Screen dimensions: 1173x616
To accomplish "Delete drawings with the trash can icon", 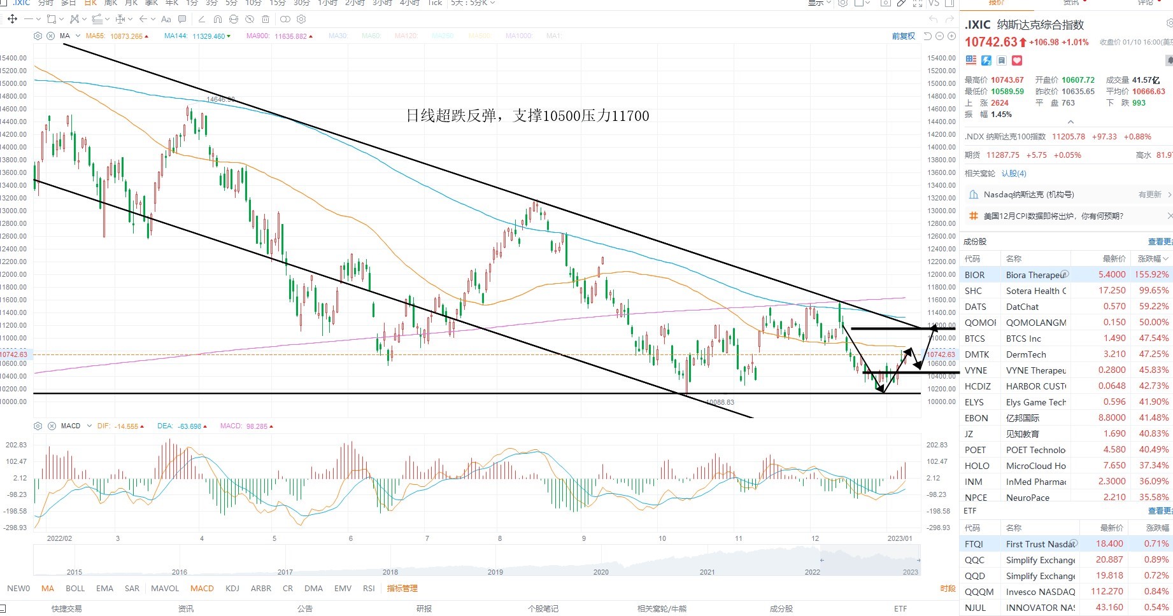I will (x=266, y=19).
